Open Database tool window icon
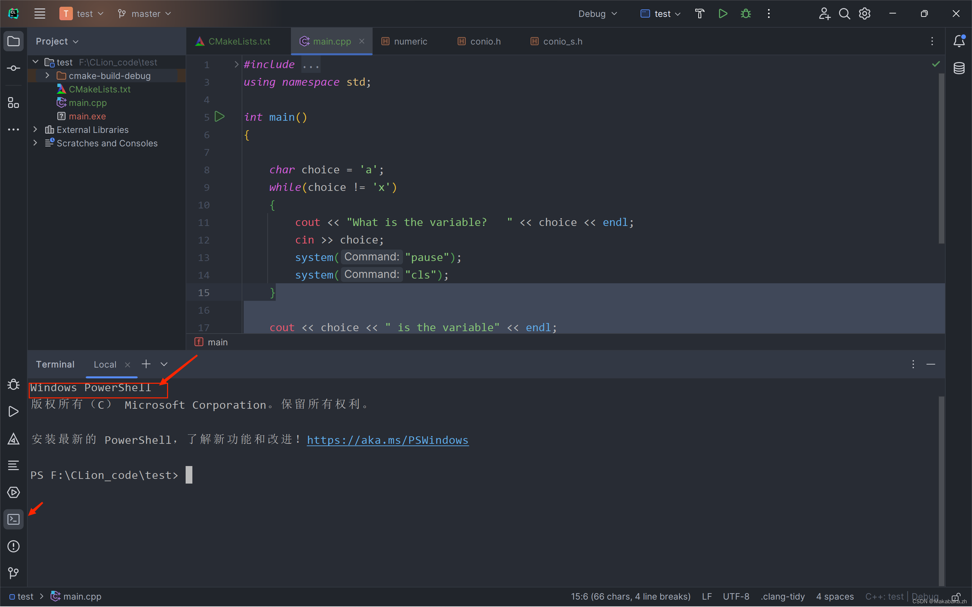Viewport: 972px width, 607px height. (x=959, y=68)
